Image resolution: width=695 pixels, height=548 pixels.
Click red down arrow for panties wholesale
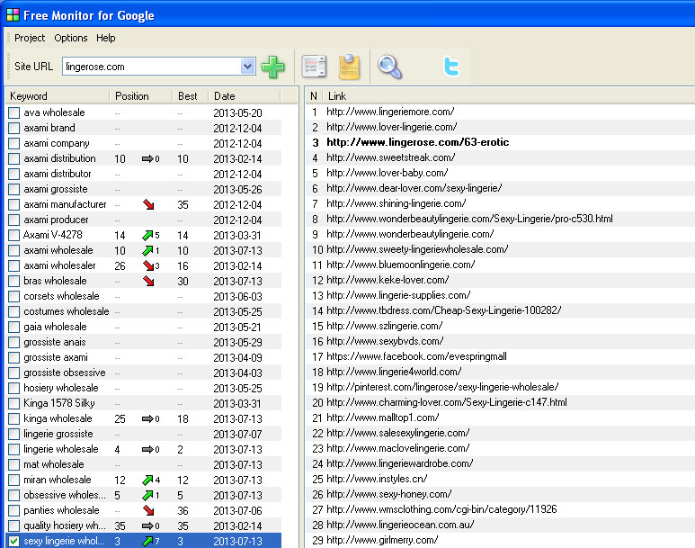[x=148, y=511]
